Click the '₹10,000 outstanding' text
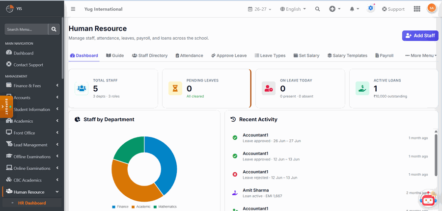 pos(390,96)
